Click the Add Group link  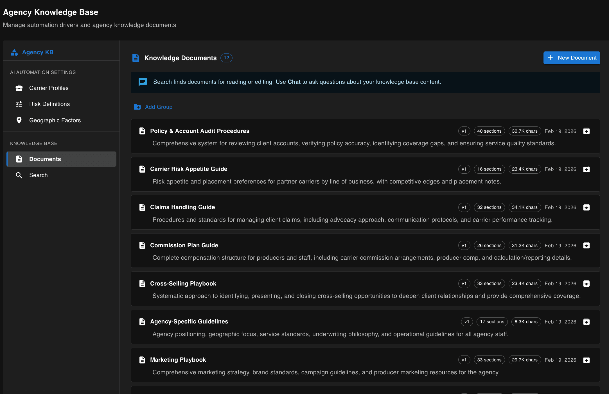pyautogui.click(x=153, y=107)
